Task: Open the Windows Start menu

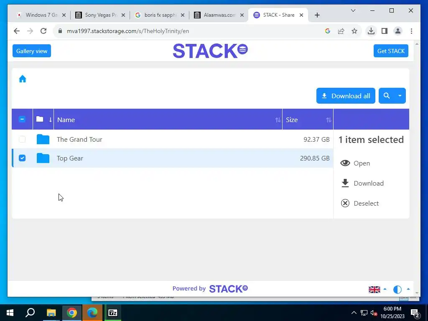Action: pyautogui.click(x=10, y=313)
